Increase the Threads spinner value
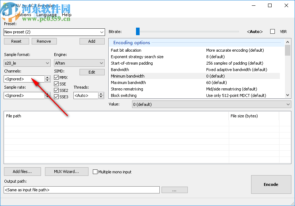Screen dimensions: 295x206 click(101, 94)
